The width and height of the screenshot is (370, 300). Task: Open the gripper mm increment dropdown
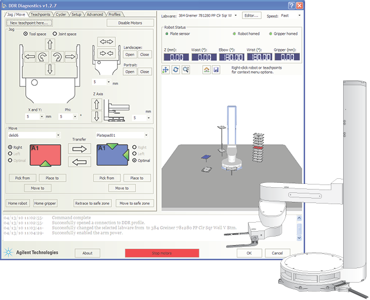[x=109, y=82]
